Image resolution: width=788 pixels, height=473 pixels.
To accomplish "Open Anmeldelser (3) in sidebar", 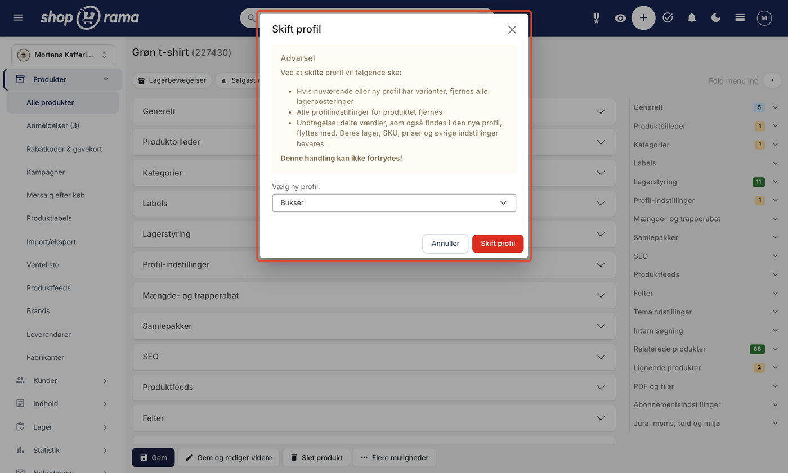I will click(x=53, y=125).
